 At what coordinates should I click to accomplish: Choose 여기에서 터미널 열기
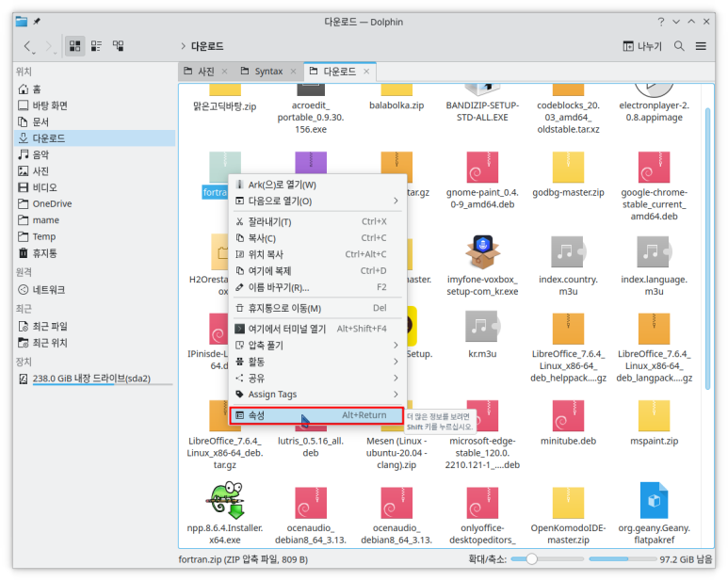point(317,329)
